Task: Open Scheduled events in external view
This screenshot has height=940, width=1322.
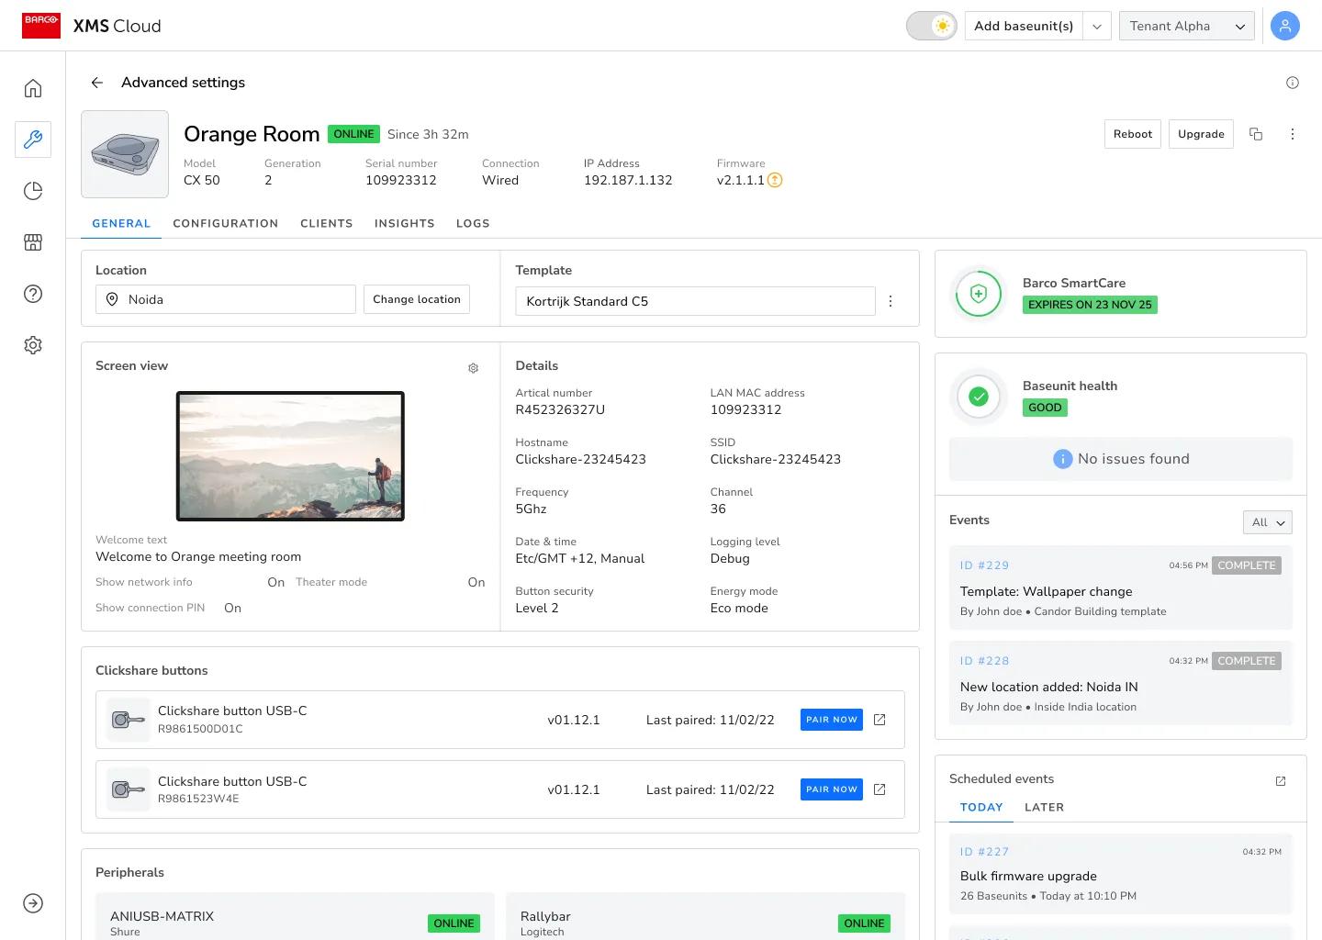Action: pyautogui.click(x=1281, y=781)
